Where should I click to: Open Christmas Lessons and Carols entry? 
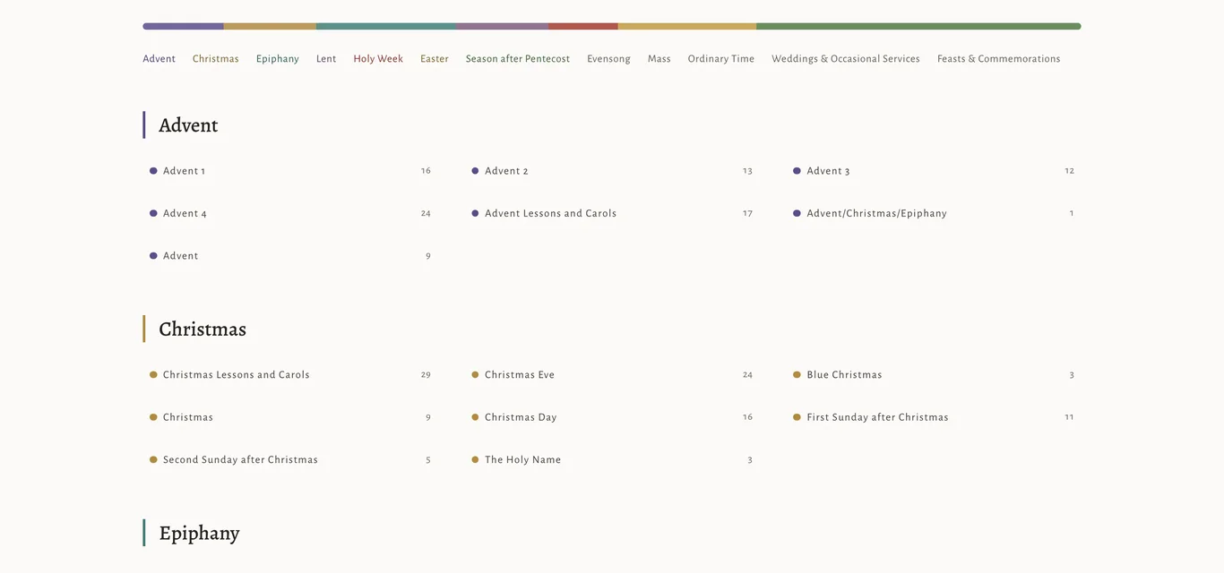290,374
